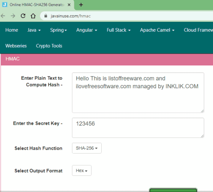
Task: Click the secret key field containing 123456
Action: point(138,128)
